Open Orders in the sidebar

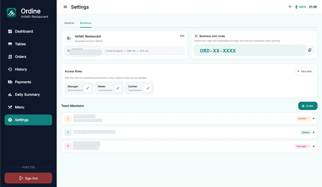[x=28, y=57]
